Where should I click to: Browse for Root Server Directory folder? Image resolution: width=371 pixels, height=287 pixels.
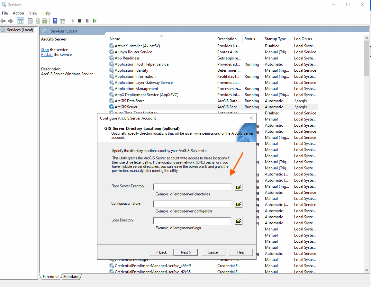click(238, 187)
